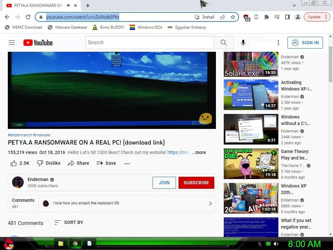
Task: Click the magnifier search button
Action: pyautogui.click(x=224, y=43)
